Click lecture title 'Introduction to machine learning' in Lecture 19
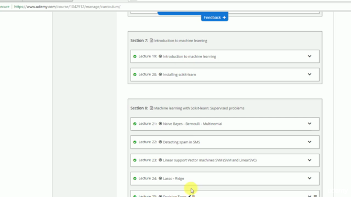 coord(189,56)
